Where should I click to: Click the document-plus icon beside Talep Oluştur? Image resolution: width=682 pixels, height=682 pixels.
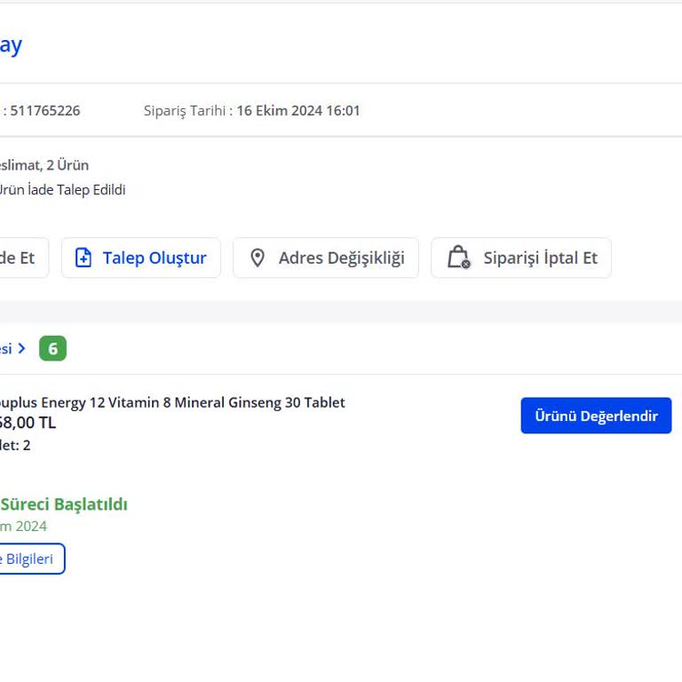click(83, 258)
